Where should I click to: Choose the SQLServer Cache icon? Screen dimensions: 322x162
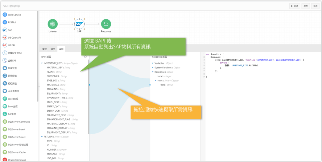(5, 152)
